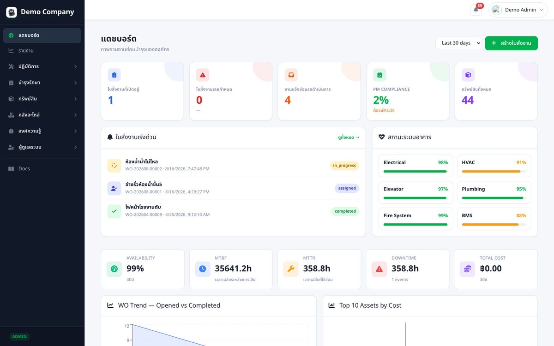Expand the องค์ความรู้ menu chevron

point(76,131)
